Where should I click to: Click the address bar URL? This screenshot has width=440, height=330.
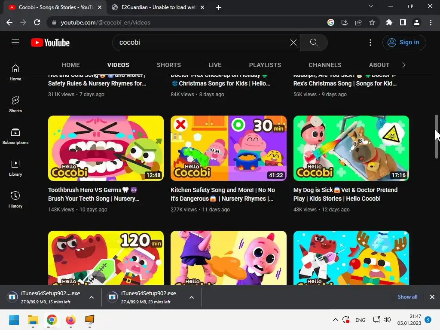click(x=105, y=22)
